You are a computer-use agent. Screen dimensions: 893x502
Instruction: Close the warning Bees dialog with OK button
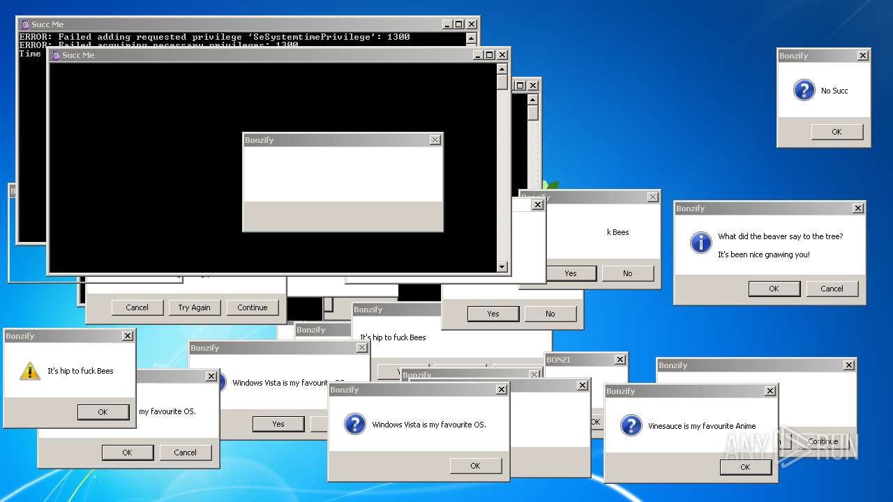click(x=128, y=336)
